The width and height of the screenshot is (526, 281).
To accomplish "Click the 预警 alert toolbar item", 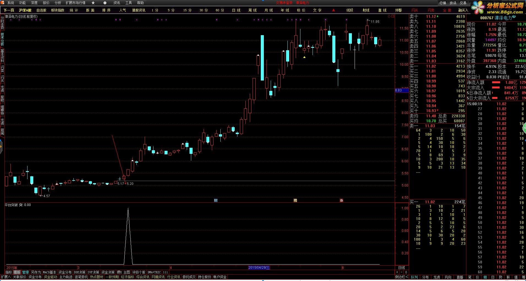I will (398, 10).
